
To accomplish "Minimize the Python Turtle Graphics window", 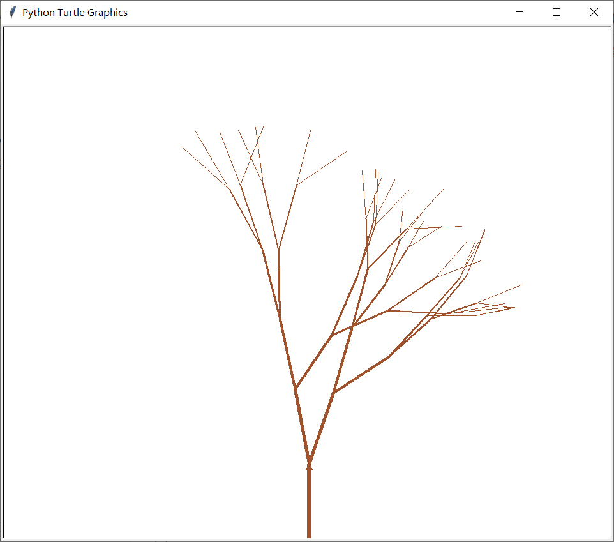I will coord(520,12).
